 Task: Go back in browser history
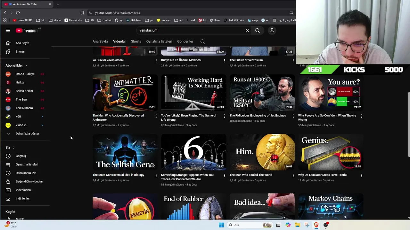coord(5,13)
